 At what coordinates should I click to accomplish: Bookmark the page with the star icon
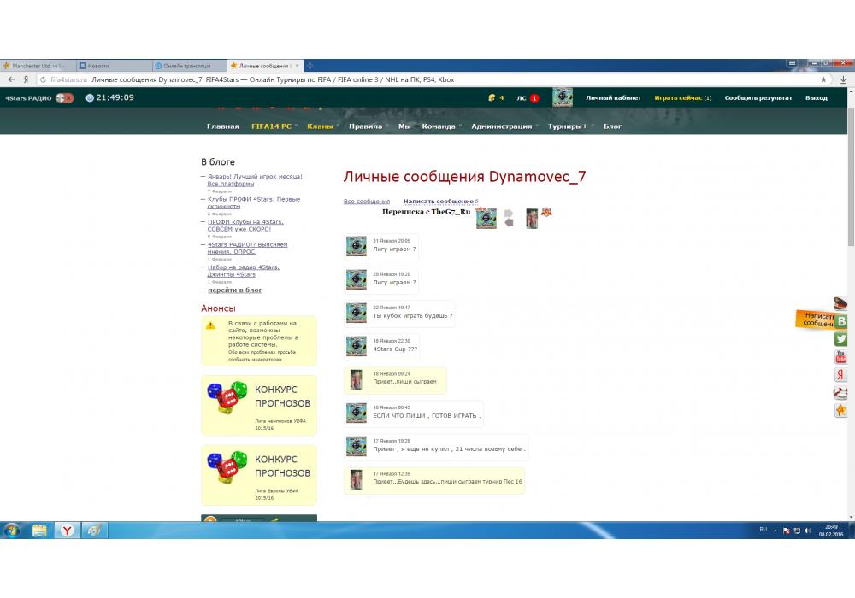click(x=823, y=79)
